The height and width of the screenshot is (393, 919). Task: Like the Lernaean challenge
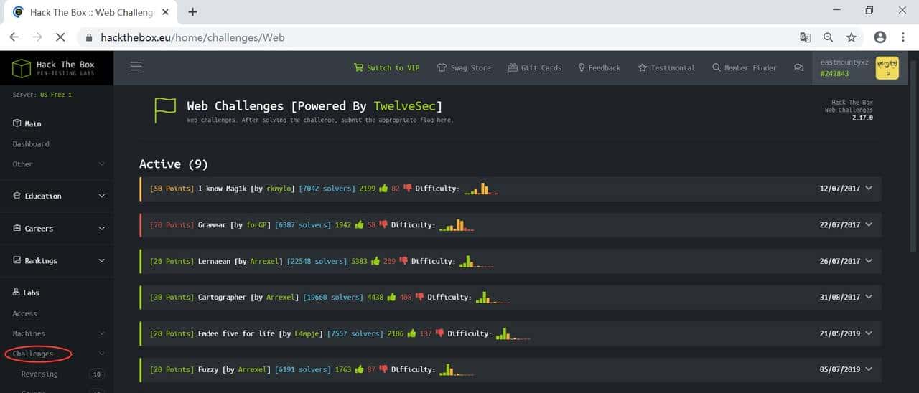(375, 261)
